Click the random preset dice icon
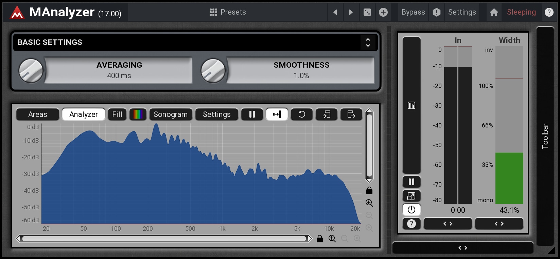560x259 pixels. pyautogui.click(x=367, y=12)
